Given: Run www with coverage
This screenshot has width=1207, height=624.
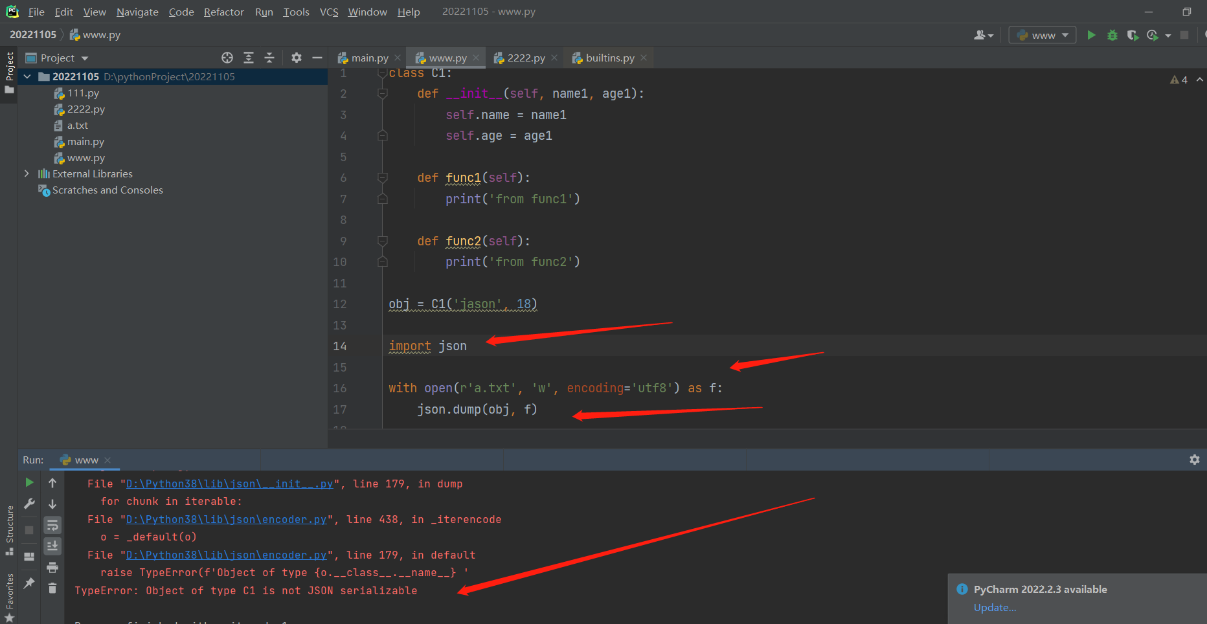Looking at the screenshot, I should (x=1133, y=35).
